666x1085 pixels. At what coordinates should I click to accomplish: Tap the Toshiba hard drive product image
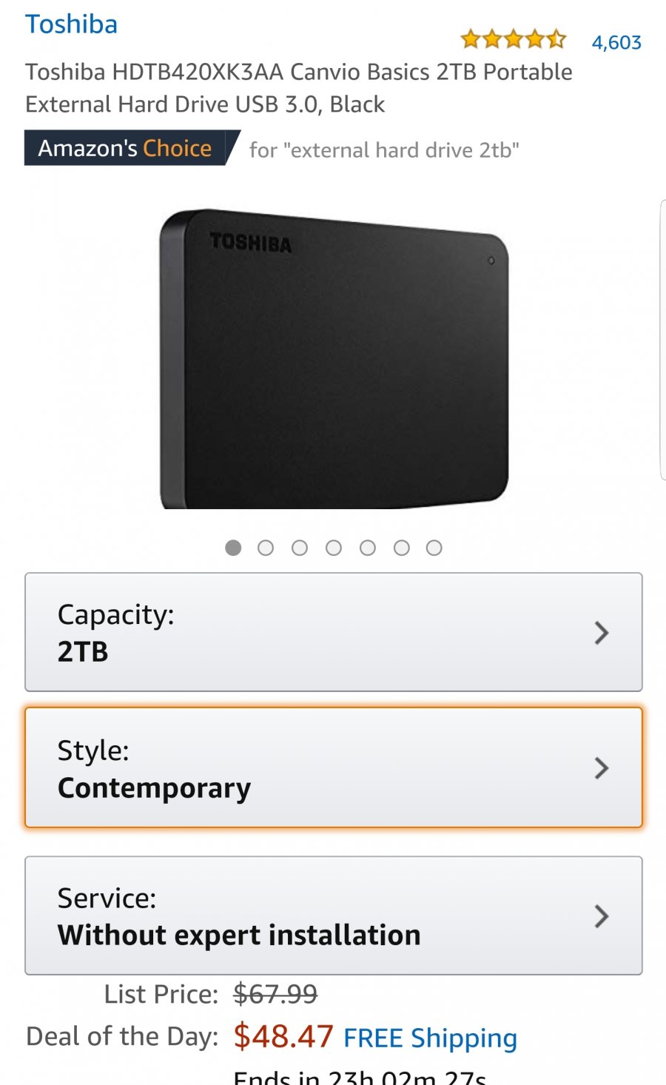click(x=334, y=359)
